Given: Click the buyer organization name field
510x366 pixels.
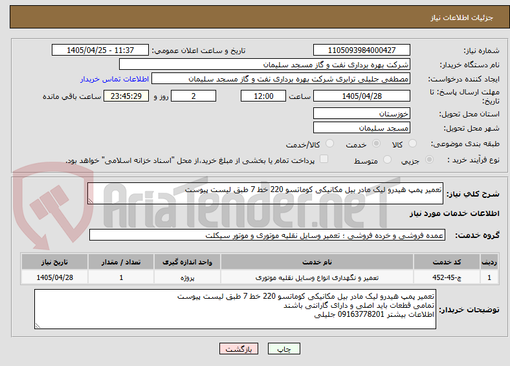Looking at the screenshot, I should (265, 65).
